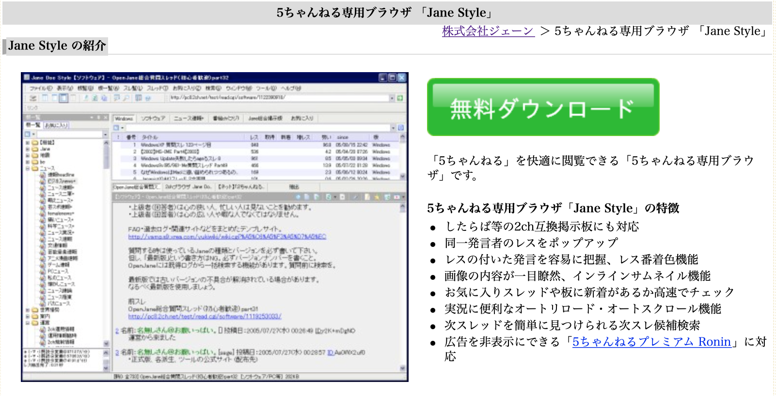The height and width of the screenshot is (396, 776).
Task: Open the 5ちゃんねるプレミアム Ronin link
Action: tap(651, 342)
